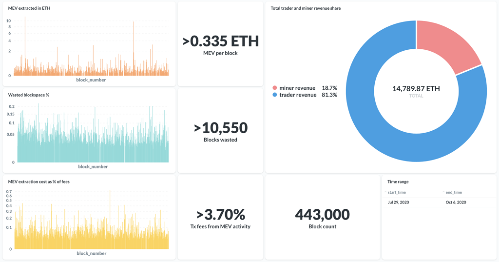Select the Jul 29, 2020 table cell

point(399,202)
